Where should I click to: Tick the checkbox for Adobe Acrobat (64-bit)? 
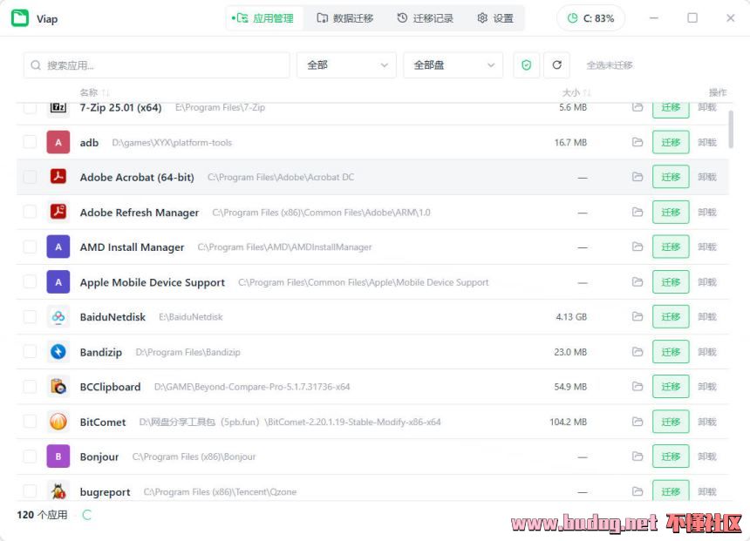point(30,177)
